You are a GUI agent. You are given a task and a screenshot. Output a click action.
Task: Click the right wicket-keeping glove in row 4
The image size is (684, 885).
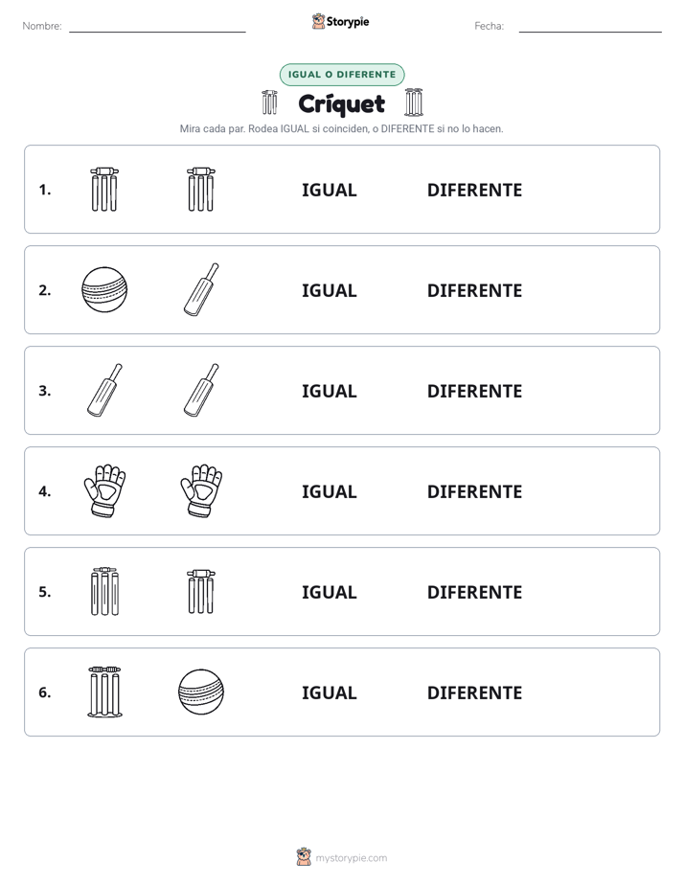(x=201, y=490)
